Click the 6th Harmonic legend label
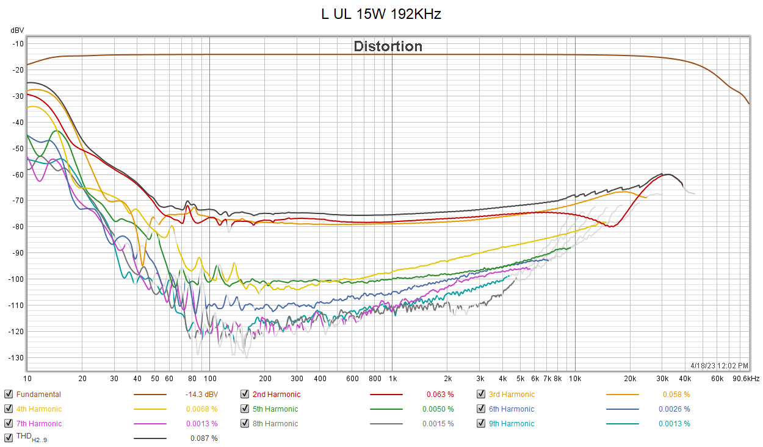Image resolution: width=763 pixels, height=447 pixels. click(x=512, y=409)
